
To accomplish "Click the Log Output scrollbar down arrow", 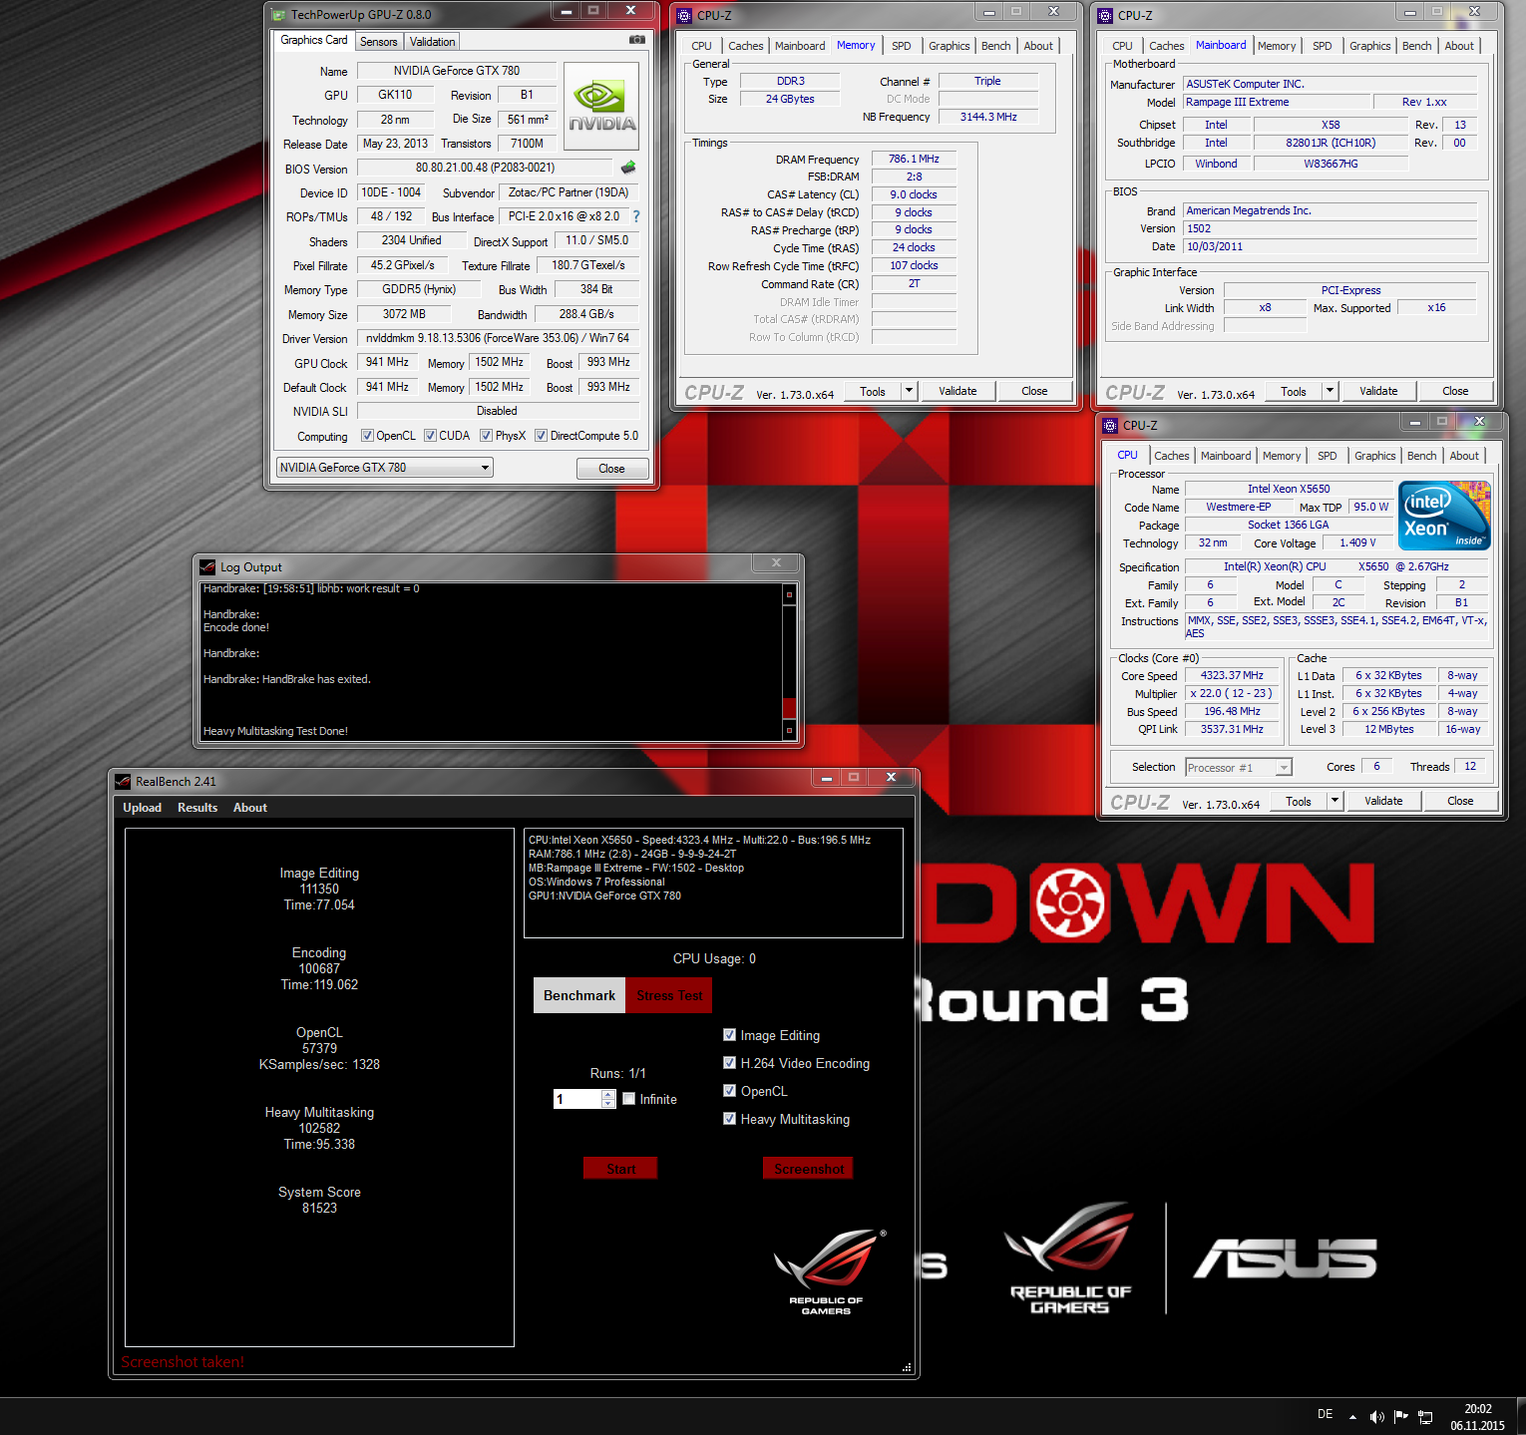I will 790,731.
